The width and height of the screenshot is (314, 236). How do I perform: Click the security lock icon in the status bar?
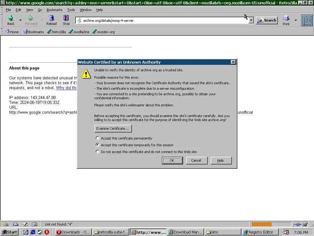tap(305, 224)
